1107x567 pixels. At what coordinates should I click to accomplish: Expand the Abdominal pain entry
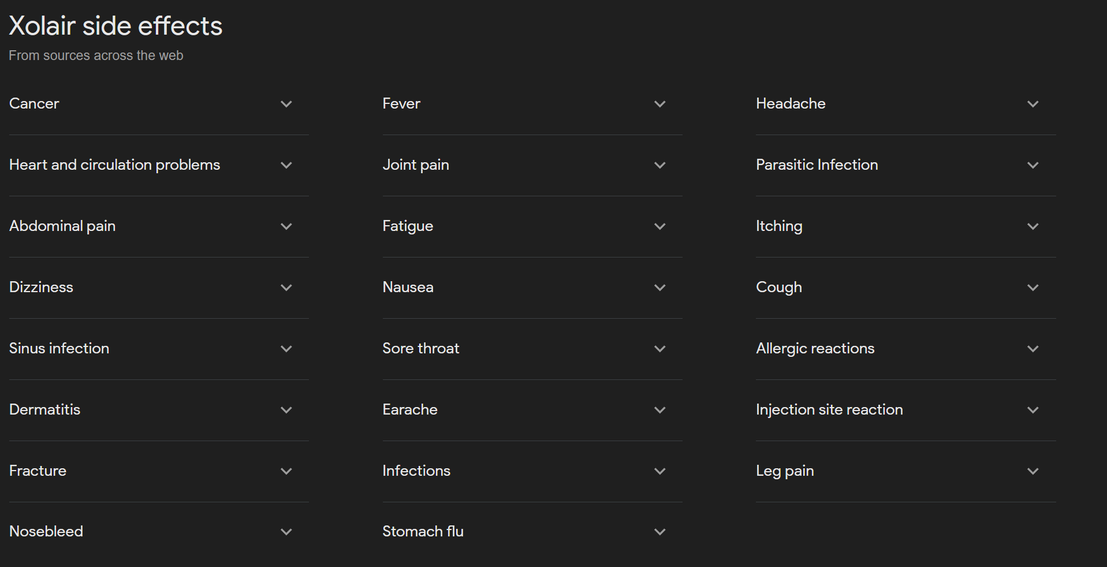point(286,226)
